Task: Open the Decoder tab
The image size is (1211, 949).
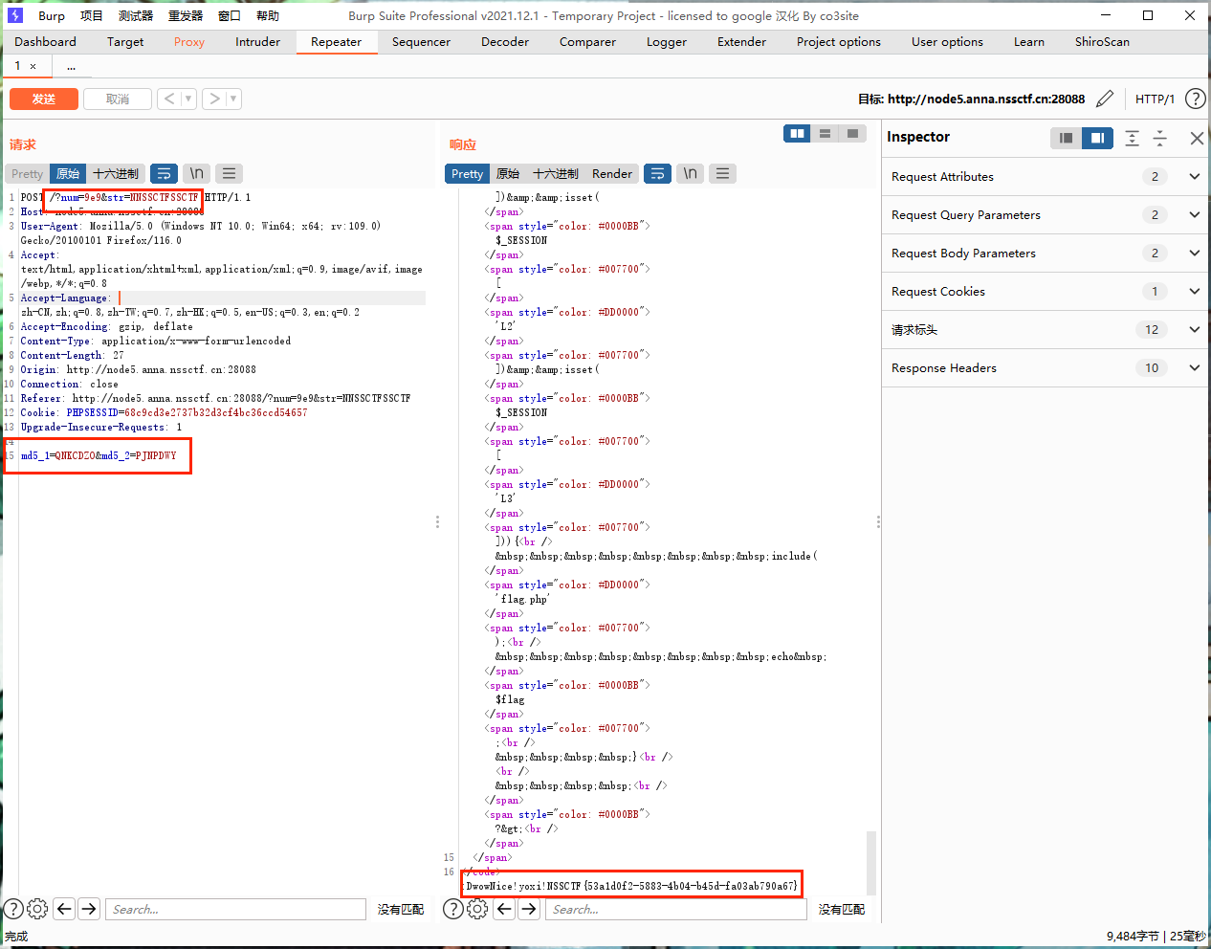Action: tap(505, 41)
